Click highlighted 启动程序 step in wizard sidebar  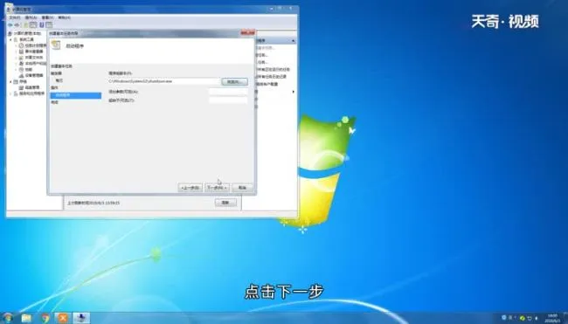point(76,95)
